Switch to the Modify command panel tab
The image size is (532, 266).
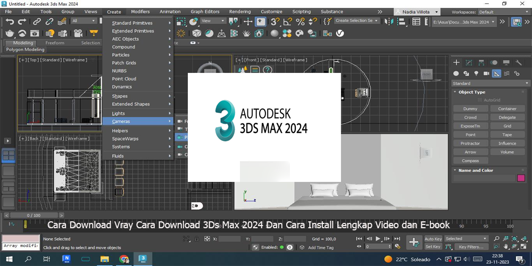coord(469,62)
